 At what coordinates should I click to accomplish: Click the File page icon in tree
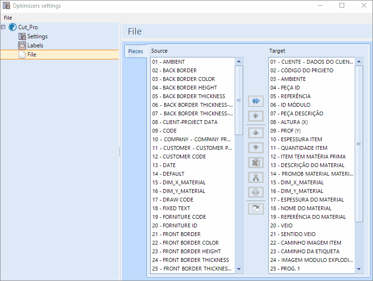pos(22,55)
